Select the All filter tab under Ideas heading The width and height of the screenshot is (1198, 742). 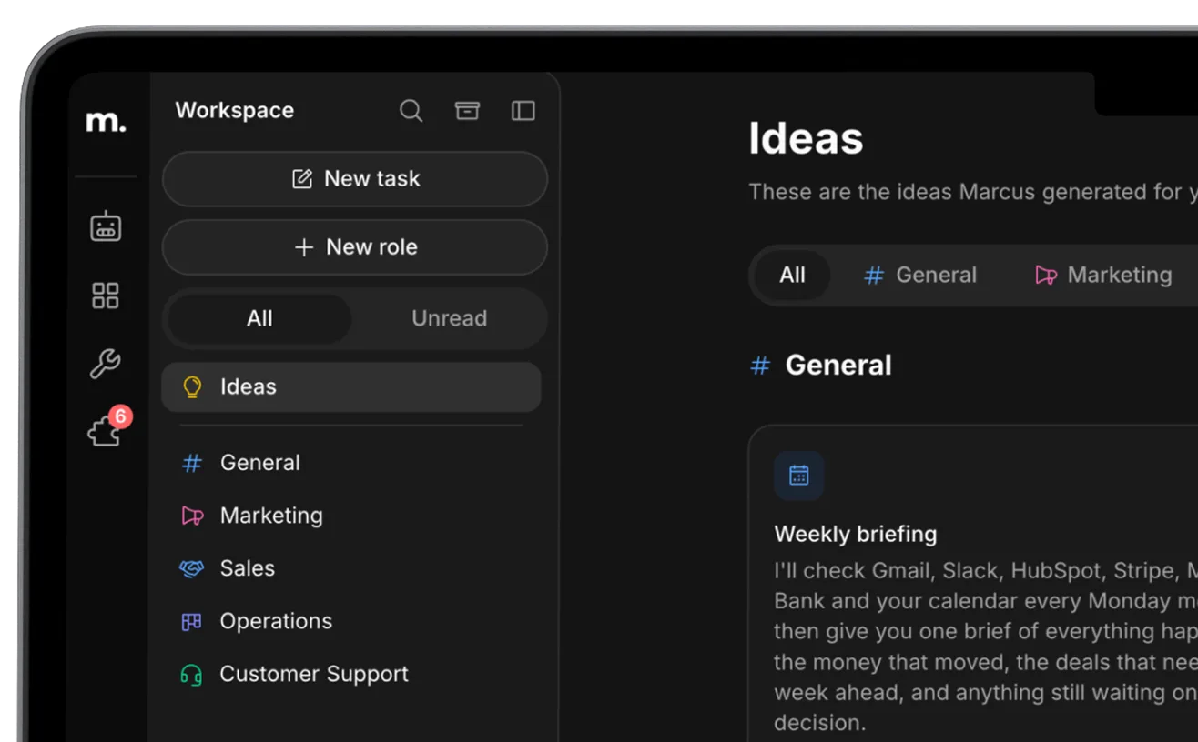(792, 275)
